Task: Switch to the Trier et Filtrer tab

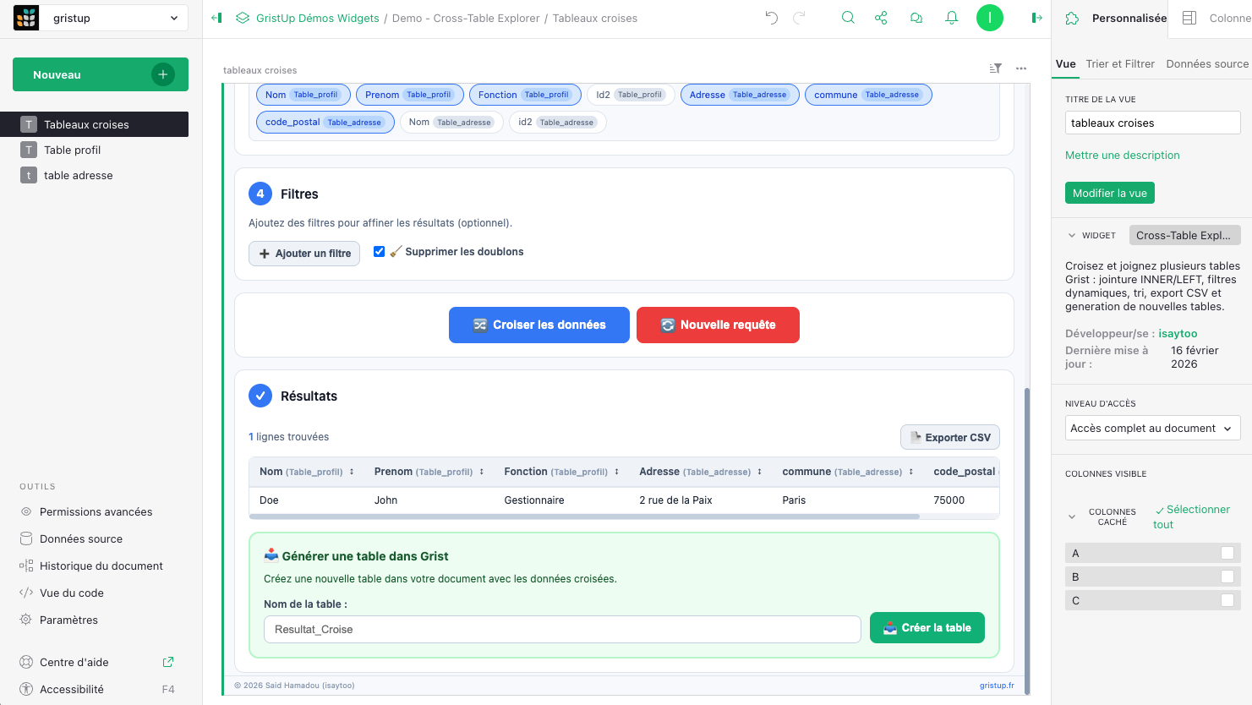Action: (x=1120, y=63)
